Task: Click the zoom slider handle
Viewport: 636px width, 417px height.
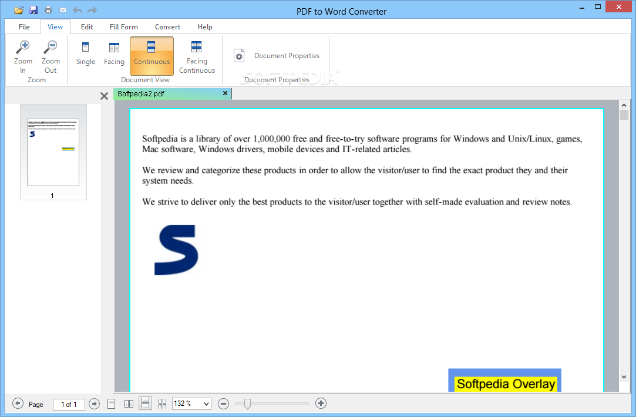Action: [247, 403]
